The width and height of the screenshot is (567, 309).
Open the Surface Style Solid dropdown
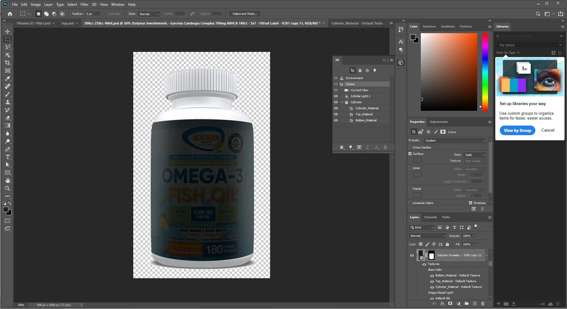click(x=475, y=155)
